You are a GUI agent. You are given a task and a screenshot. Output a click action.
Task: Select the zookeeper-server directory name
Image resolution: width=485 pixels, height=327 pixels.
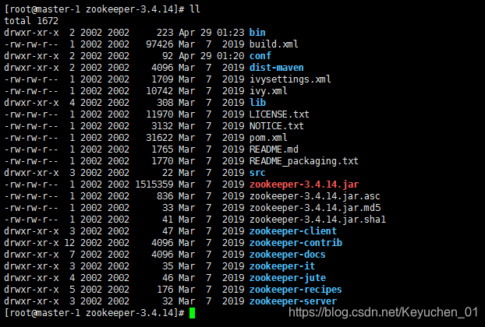(x=293, y=301)
